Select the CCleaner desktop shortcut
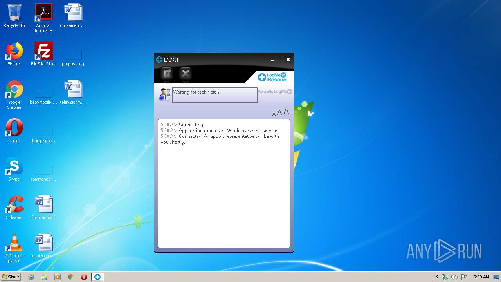This screenshot has height=282, width=501. click(x=14, y=208)
